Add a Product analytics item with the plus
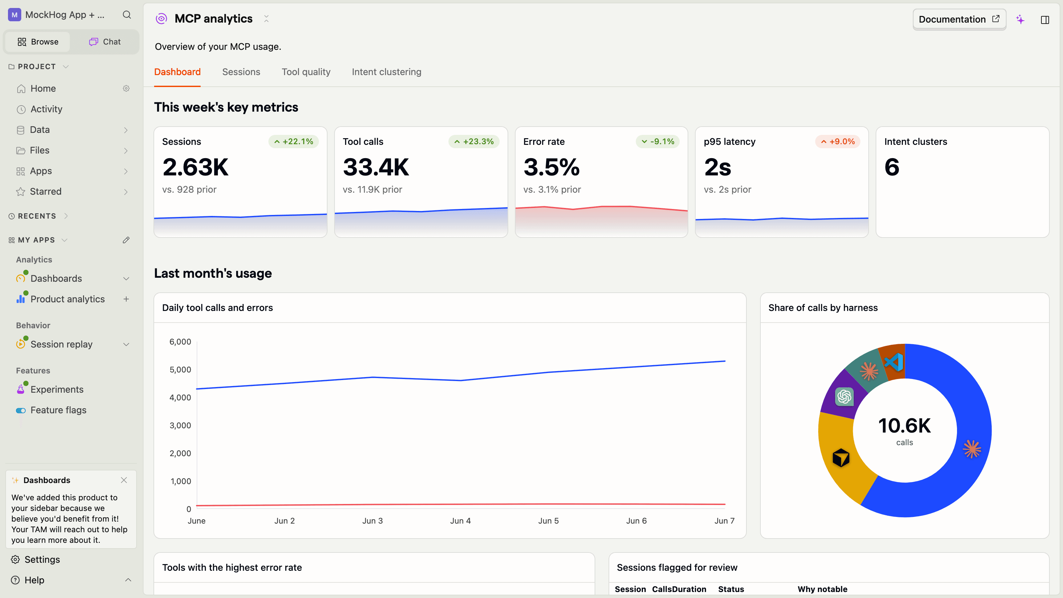 tap(126, 299)
